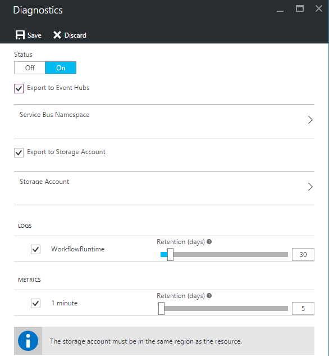This screenshot has height=356, width=329.
Task: Click the Save floppy disk icon
Action: 20,35
